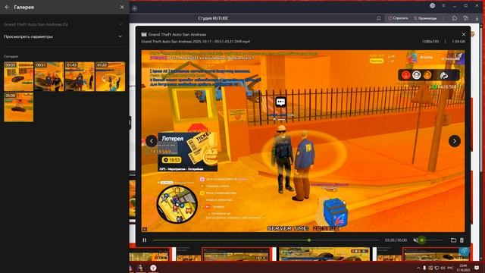
Task: Click the microphone icon in the system tray
Action: click(424, 268)
